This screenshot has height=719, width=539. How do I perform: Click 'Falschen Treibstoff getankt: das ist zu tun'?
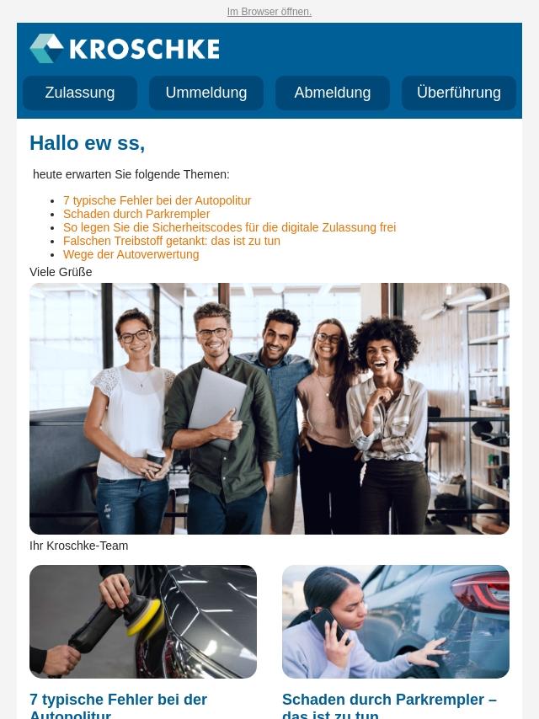172,241
